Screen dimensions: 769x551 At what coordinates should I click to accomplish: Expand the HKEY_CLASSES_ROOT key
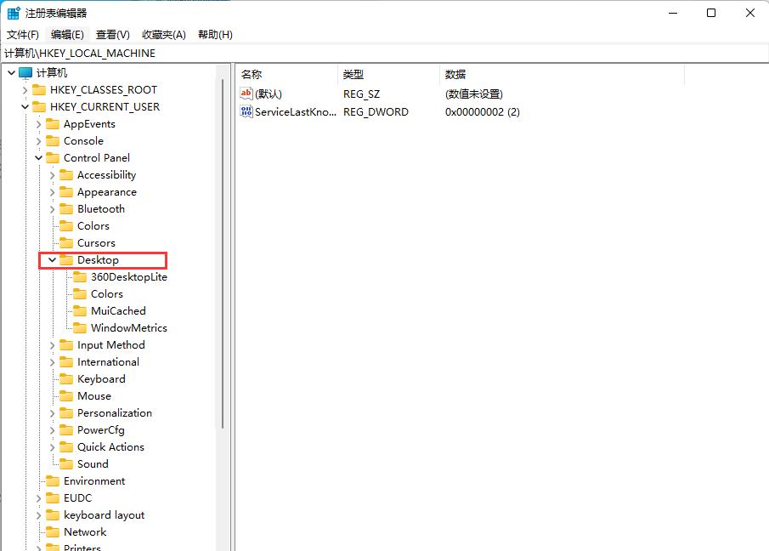(x=25, y=90)
